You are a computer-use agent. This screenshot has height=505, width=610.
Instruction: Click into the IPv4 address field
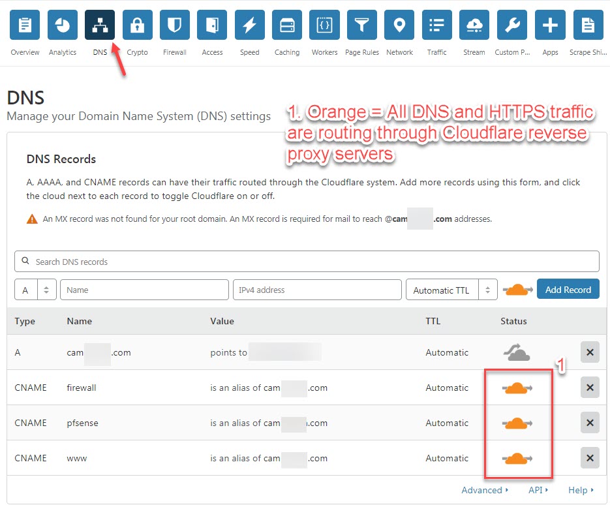(317, 290)
